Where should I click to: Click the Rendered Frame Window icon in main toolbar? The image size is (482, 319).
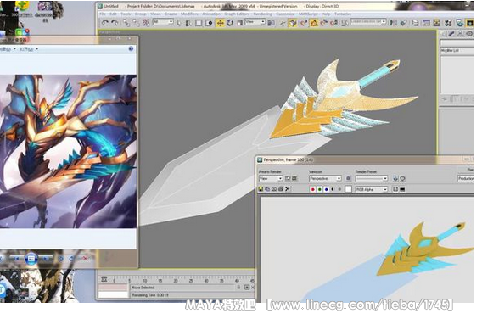coord(470,23)
